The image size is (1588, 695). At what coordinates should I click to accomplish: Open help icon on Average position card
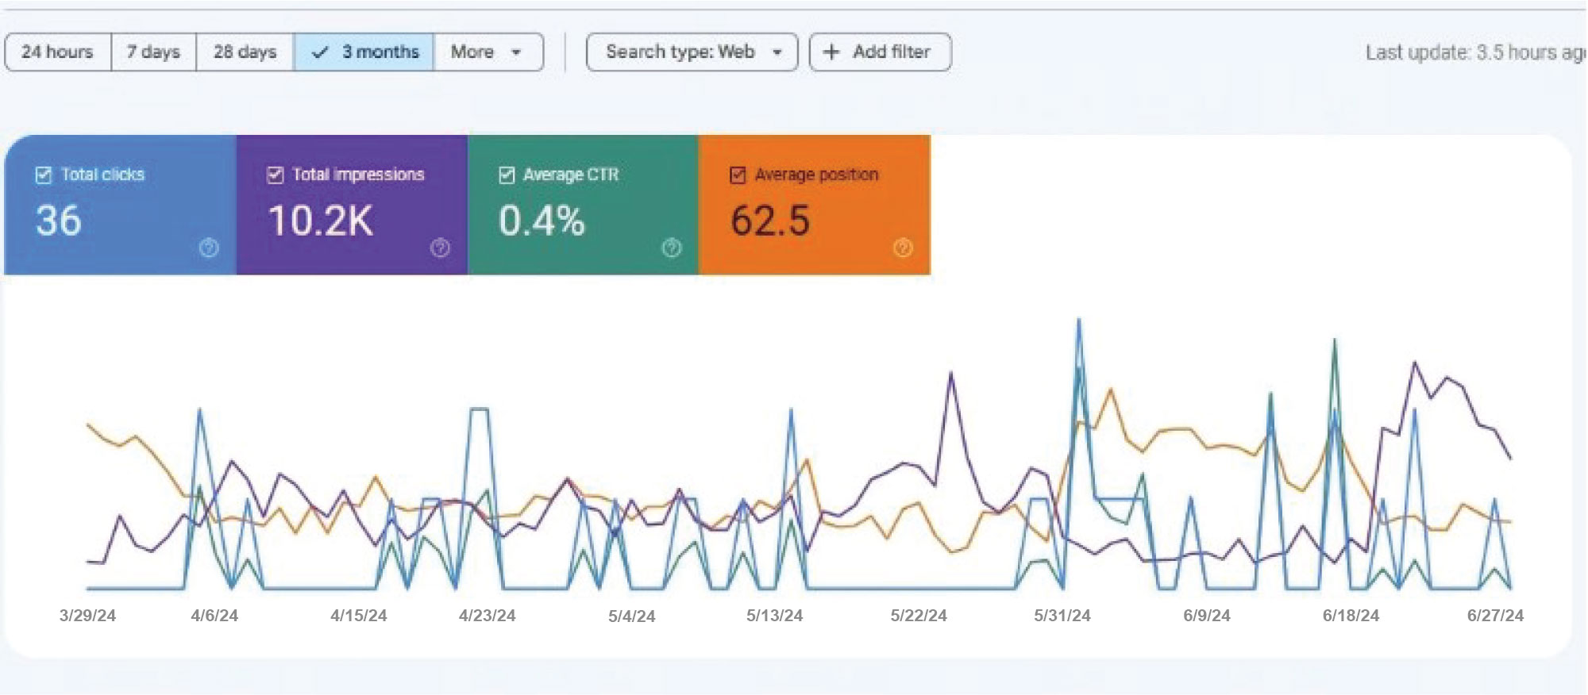(x=903, y=248)
